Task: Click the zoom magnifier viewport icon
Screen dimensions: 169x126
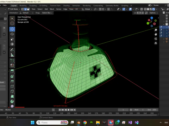Action: 156,30
